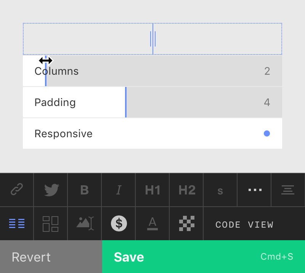Screen dimensions: 305x273
Task: Toggle bold text formatting
Action: click(x=85, y=190)
